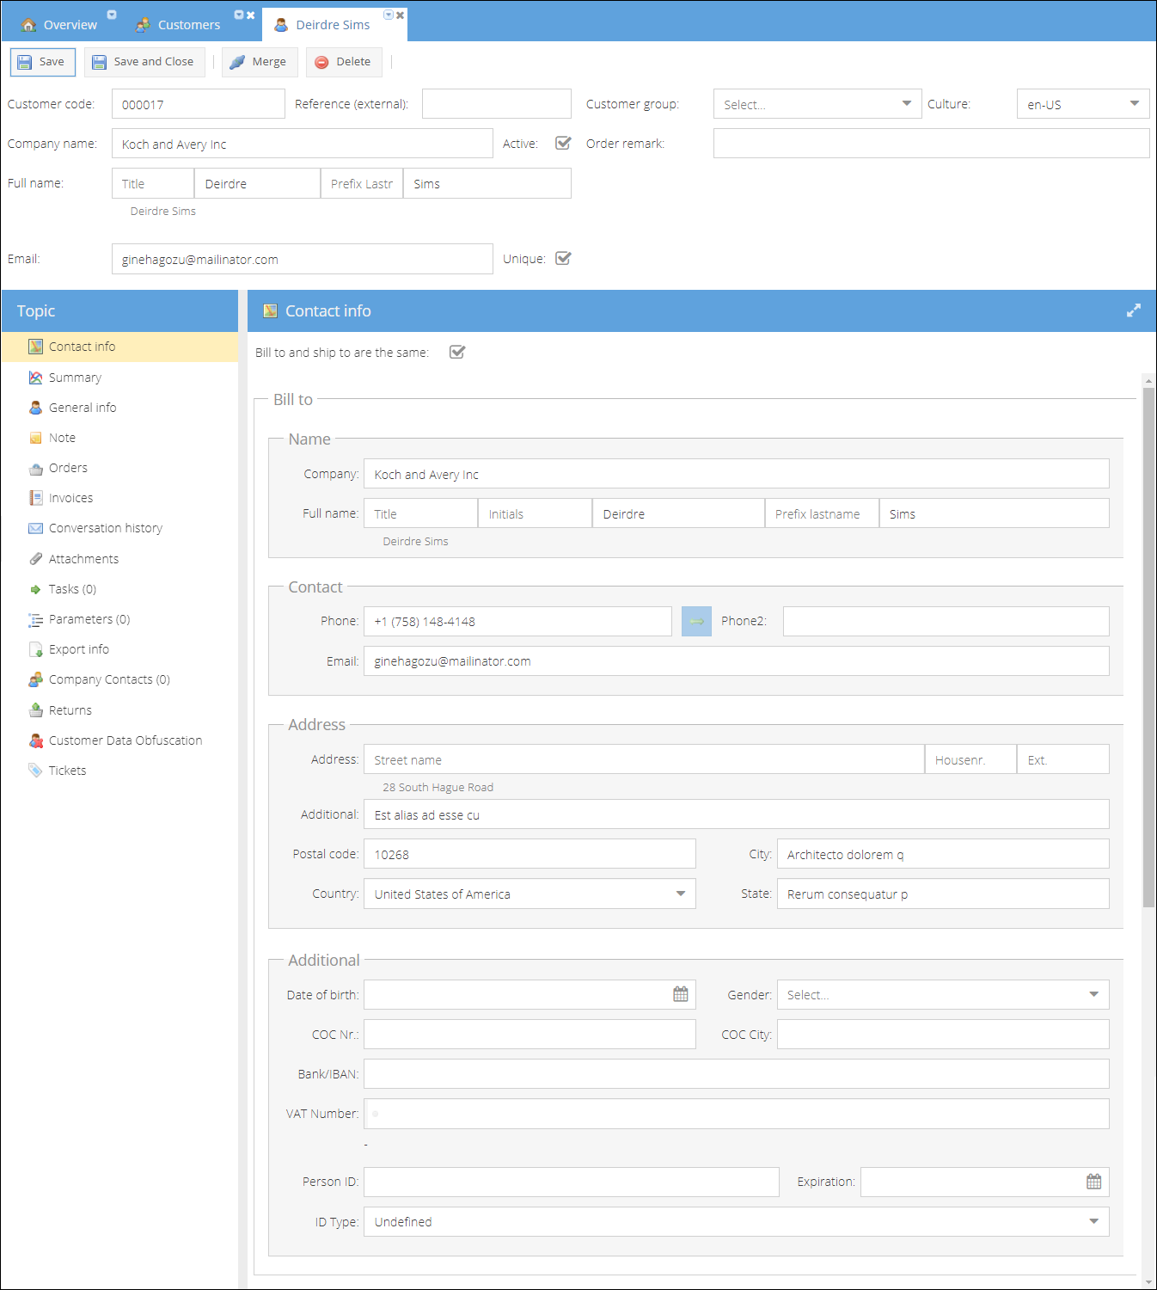The height and width of the screenshot is (1290, 1157).
Task: Open the Summary topic
Action: click(x=119, y=378)
